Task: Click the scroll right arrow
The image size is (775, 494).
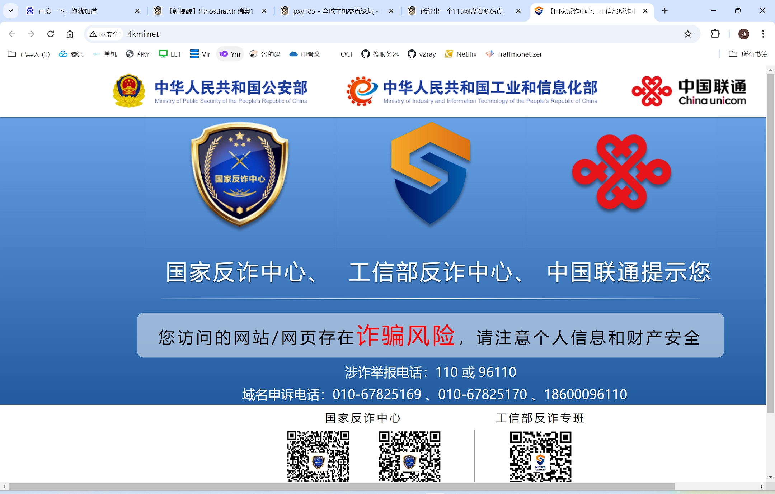Action: point(761,486)
